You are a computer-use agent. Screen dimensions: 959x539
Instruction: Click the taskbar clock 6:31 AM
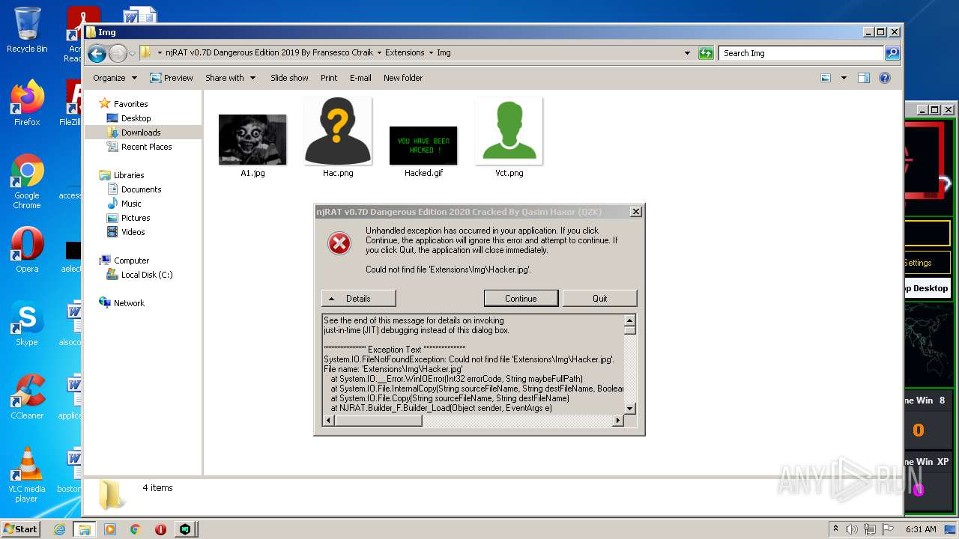pyautogui.click(x=921, y=529)
